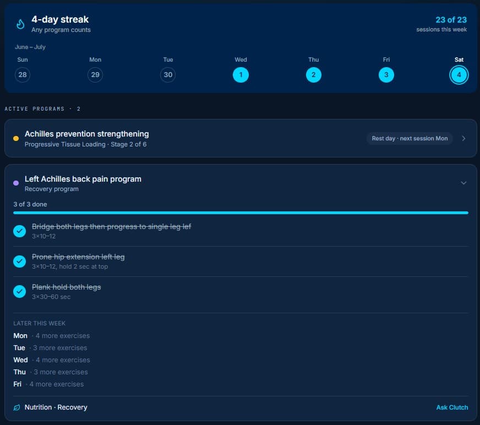Viewport: 480px width, 425px height.
Task: Click Thu 3 more exercises row
Action: point(51,372)
